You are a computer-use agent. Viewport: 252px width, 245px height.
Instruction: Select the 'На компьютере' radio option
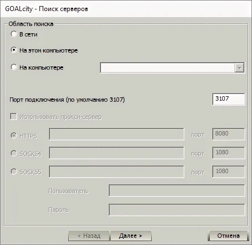[x=14, y=67]
